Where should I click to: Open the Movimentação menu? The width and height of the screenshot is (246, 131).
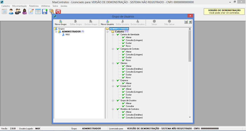coord(19,6)
